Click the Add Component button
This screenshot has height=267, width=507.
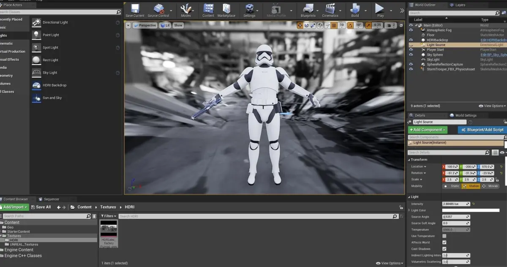427,130
